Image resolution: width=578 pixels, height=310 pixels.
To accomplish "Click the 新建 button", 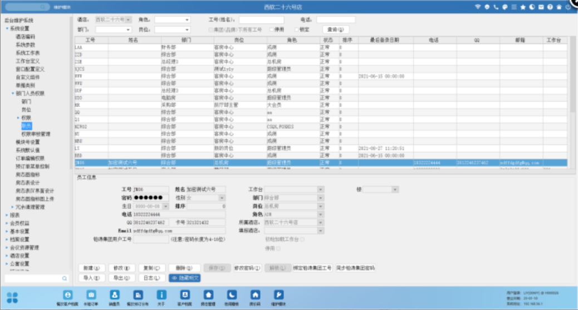I will [x=90, y=268].
